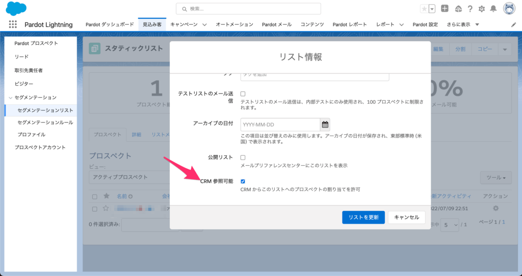Click the アーカイブの日付 date input

(x=280, y=125)
